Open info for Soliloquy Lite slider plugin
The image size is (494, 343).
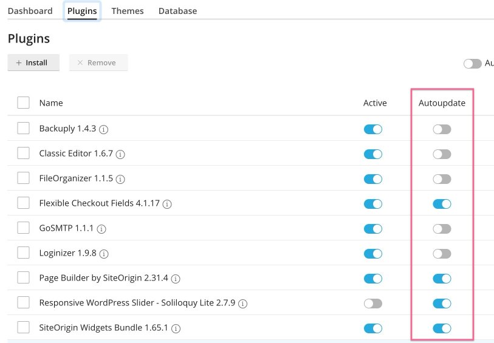pyautogui.click(x=242, y=304)
